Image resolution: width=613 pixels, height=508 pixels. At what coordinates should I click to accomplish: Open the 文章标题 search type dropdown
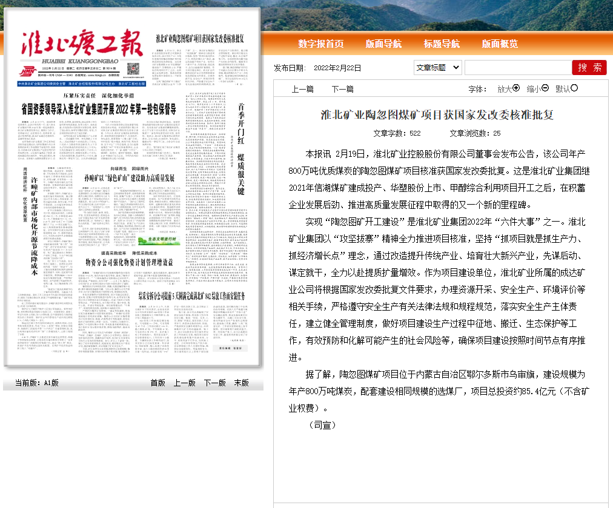point(438,68)
